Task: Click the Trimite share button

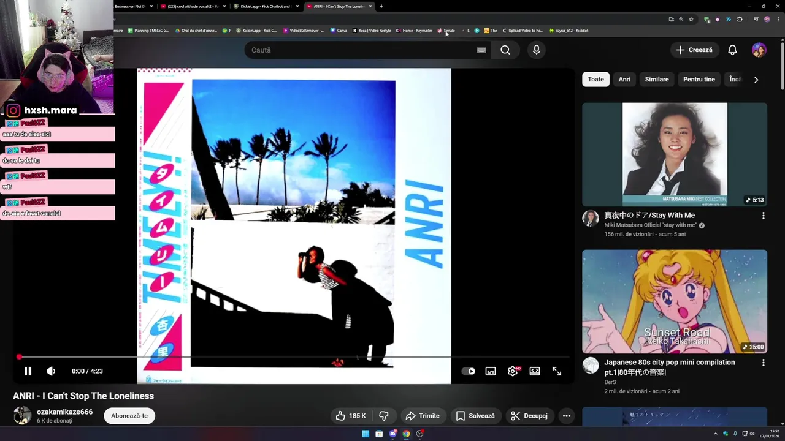Action: click(423, 416)
